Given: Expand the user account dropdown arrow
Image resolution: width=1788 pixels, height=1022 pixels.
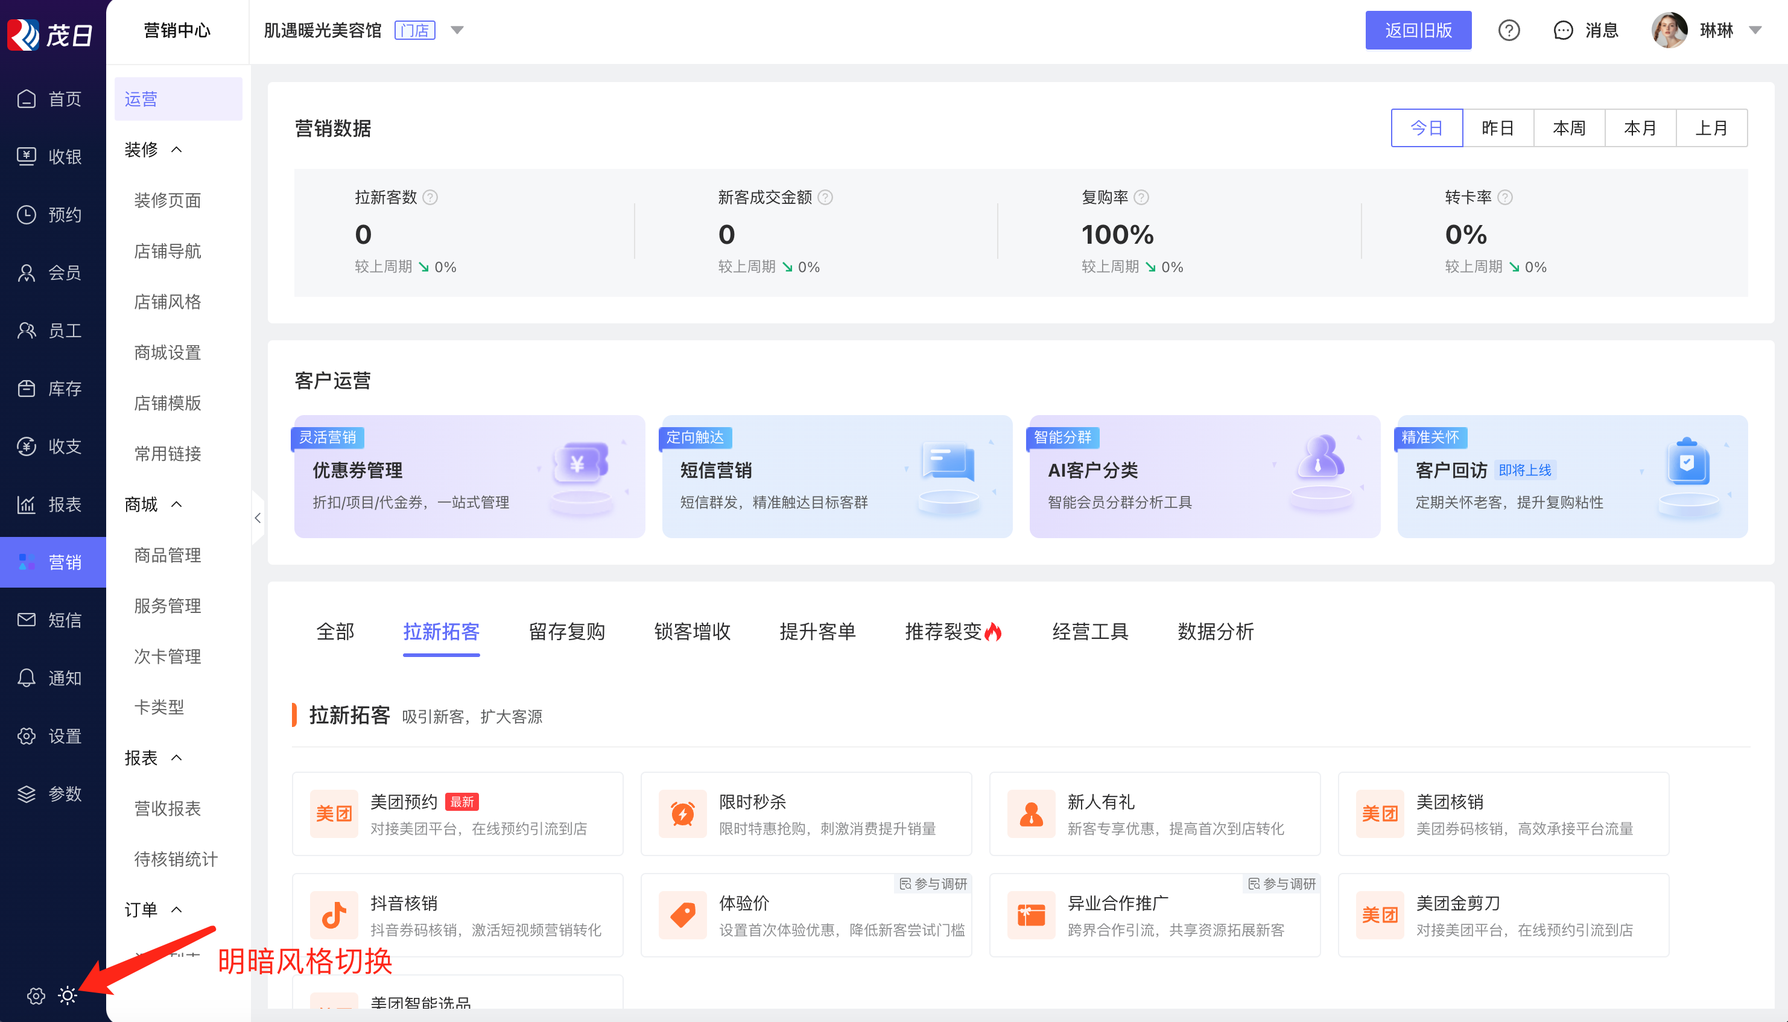Looking at the screenshot, I should click(x=1755, y=30).
